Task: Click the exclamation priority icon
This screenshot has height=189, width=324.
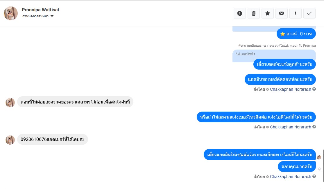Action: pos(296,13)
